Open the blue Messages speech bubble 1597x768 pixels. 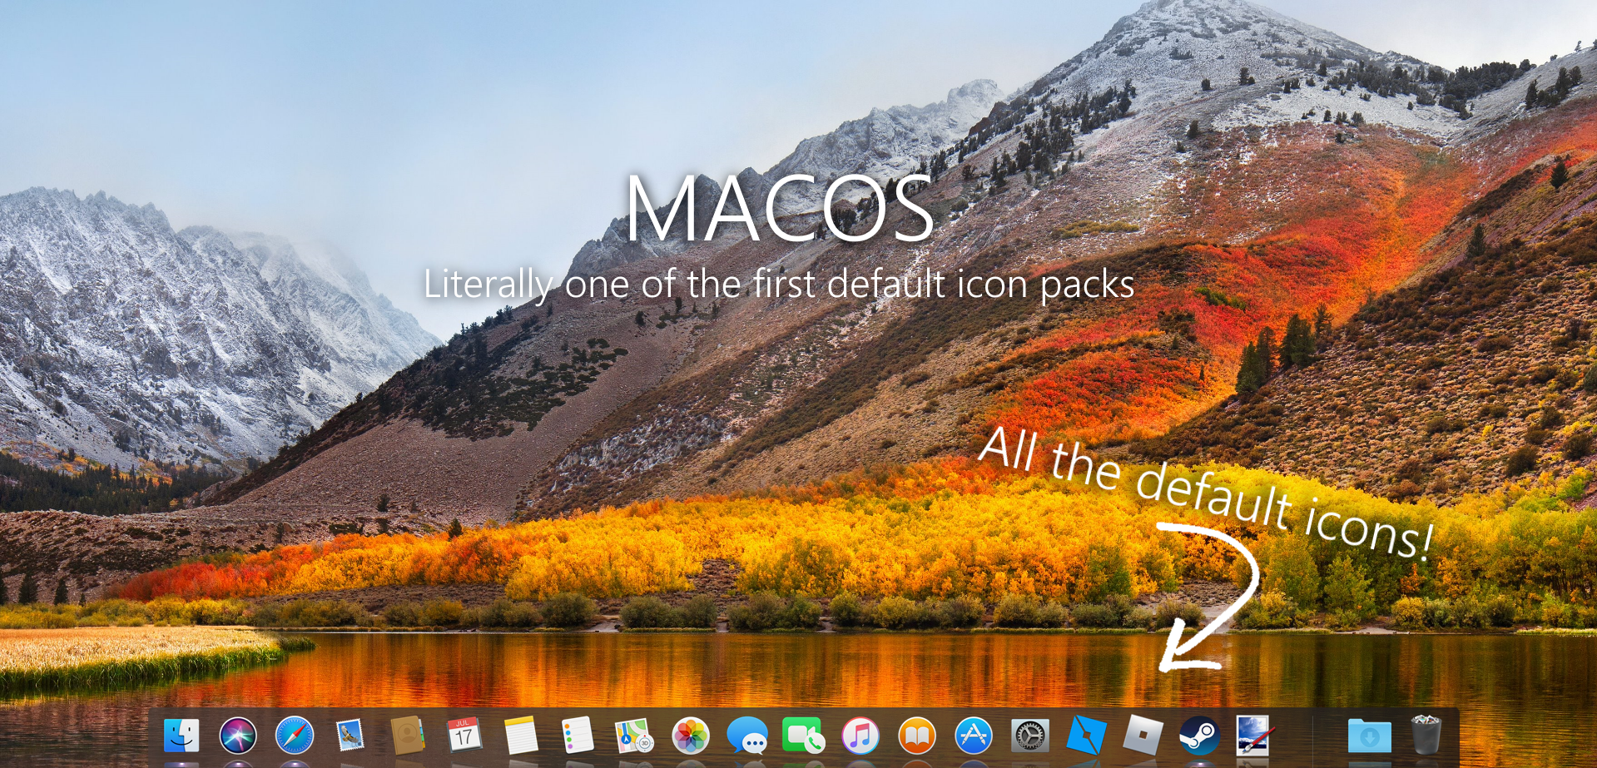click(747, 736)
